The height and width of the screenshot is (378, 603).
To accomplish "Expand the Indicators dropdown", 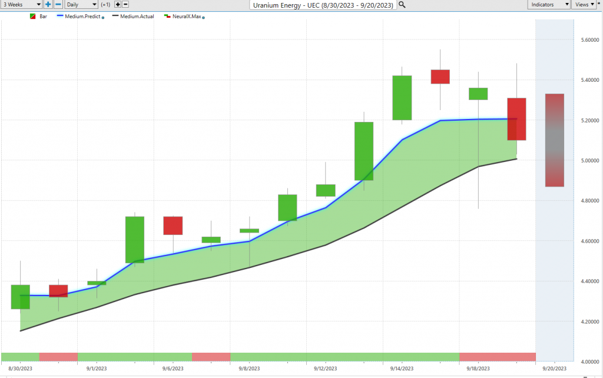I will point(549,5).
